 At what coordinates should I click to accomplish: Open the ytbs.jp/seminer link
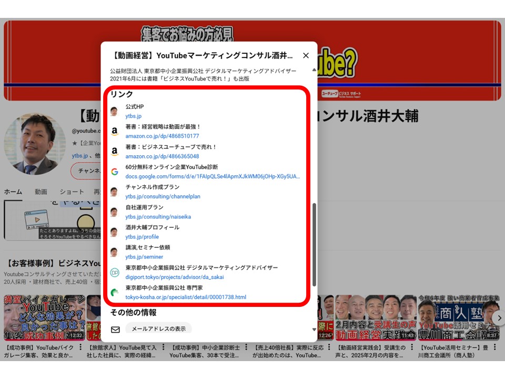pos(144,257)
